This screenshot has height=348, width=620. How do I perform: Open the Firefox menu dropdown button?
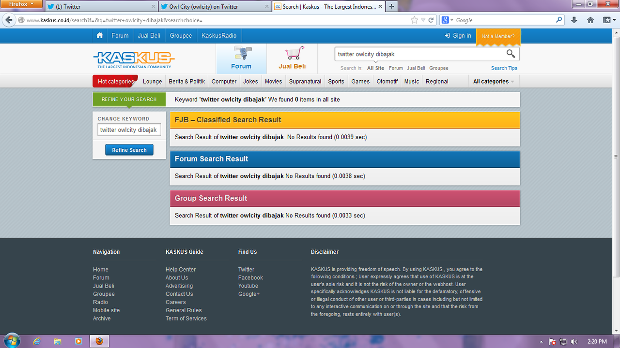pyautogui.click(x=22, y=4)
